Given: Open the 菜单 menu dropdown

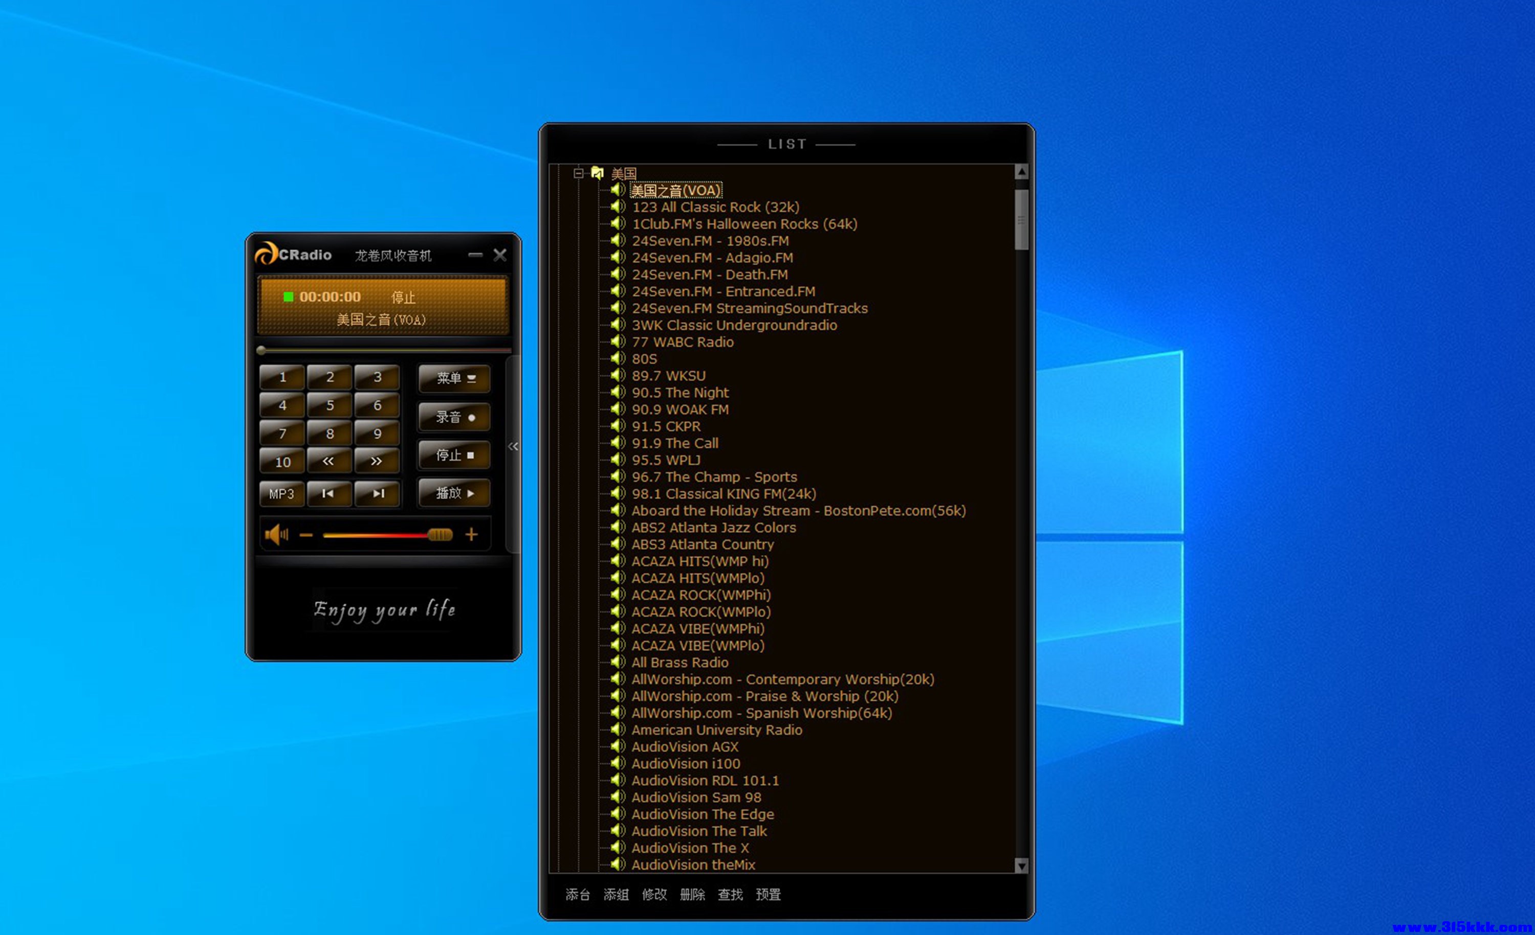Looking at the screenshot, I should (455, 378).
